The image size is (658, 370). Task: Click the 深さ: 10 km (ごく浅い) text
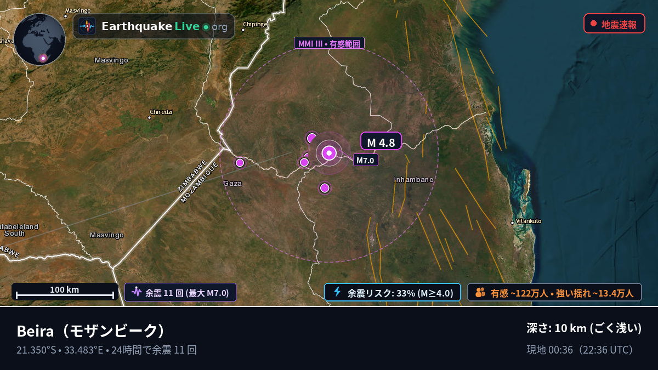pyautogui.click(x=584, y=328)
